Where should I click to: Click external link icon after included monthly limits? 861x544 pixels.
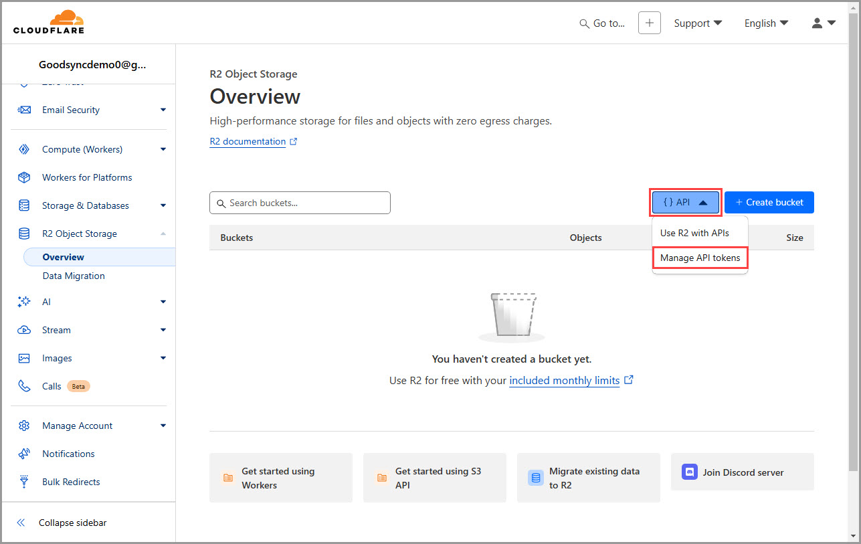(x=629, y=380)
